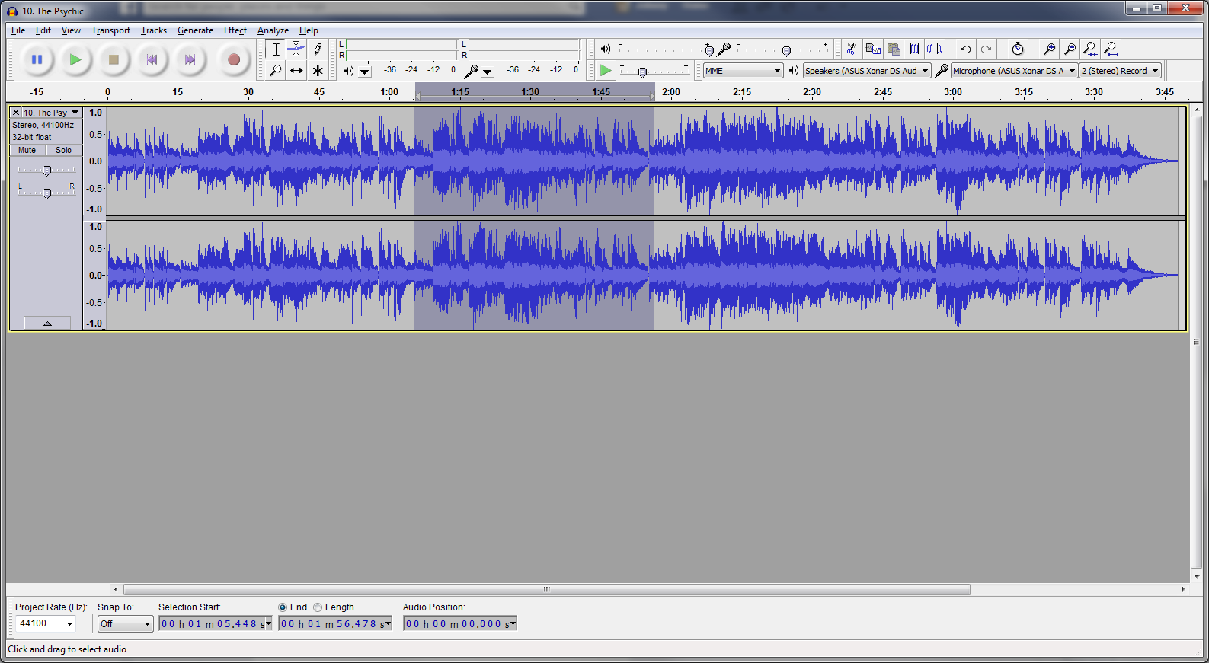Toggle Mute on the track
Image resolution: width=1209 pixels, height=663 pixels.
pos(27,150)
